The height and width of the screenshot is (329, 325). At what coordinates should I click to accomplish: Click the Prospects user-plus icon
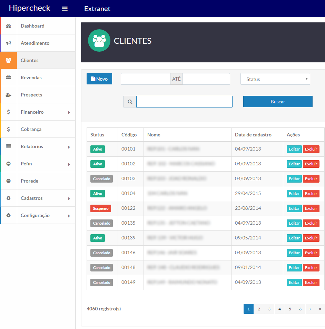pyautogui.click(x=9, y=95)
